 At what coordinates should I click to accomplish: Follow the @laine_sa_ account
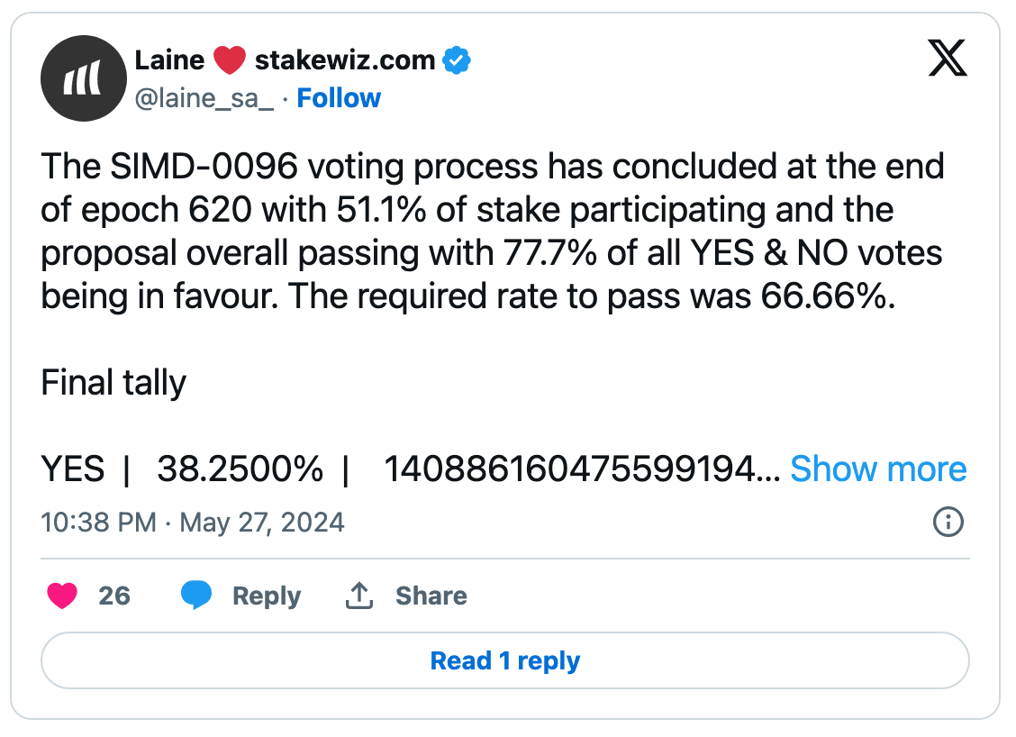(x=339, y=98)
